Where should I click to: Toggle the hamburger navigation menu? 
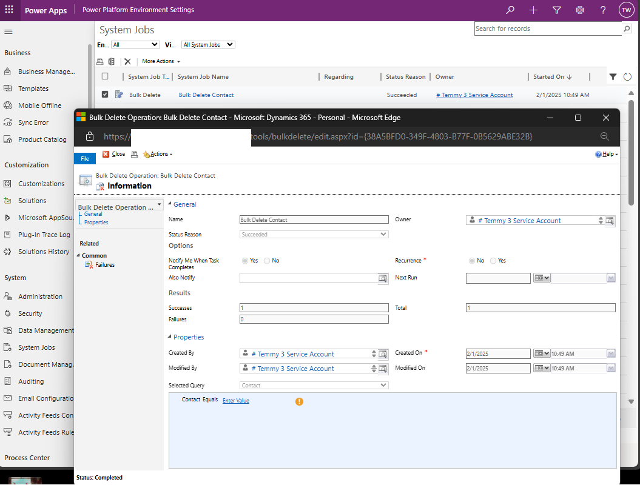(8, 32)
